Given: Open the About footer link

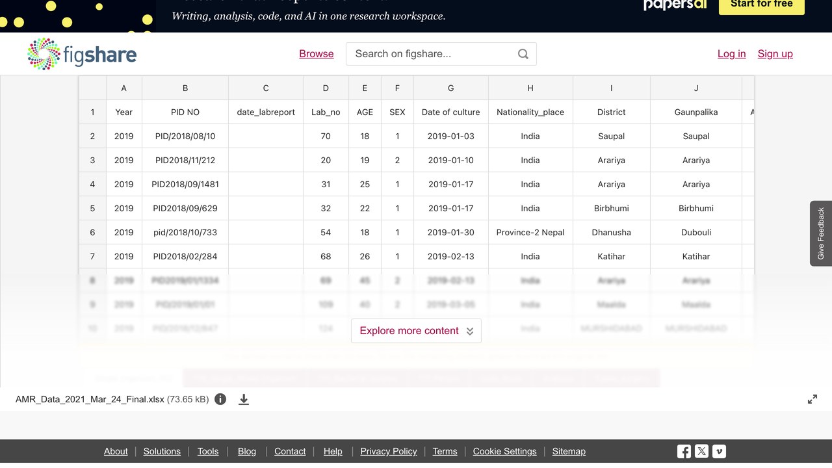Looking at the screenshot, I should 116,451.
